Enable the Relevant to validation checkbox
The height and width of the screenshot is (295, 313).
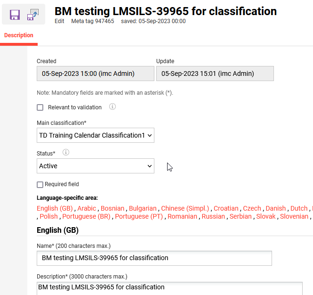(40, 107)
